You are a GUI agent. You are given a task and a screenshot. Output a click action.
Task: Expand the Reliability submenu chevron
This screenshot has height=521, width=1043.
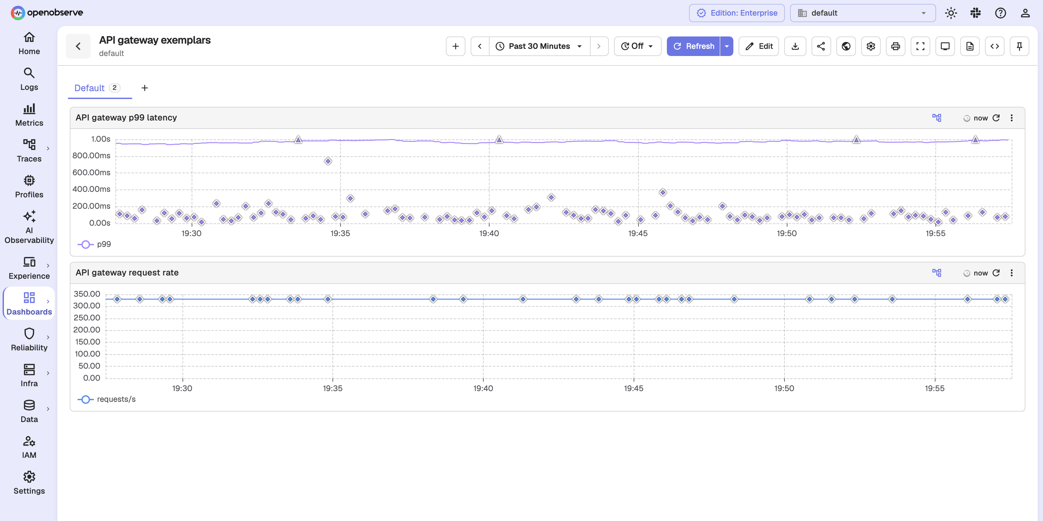pyautogui.click(x=48, y=337)
